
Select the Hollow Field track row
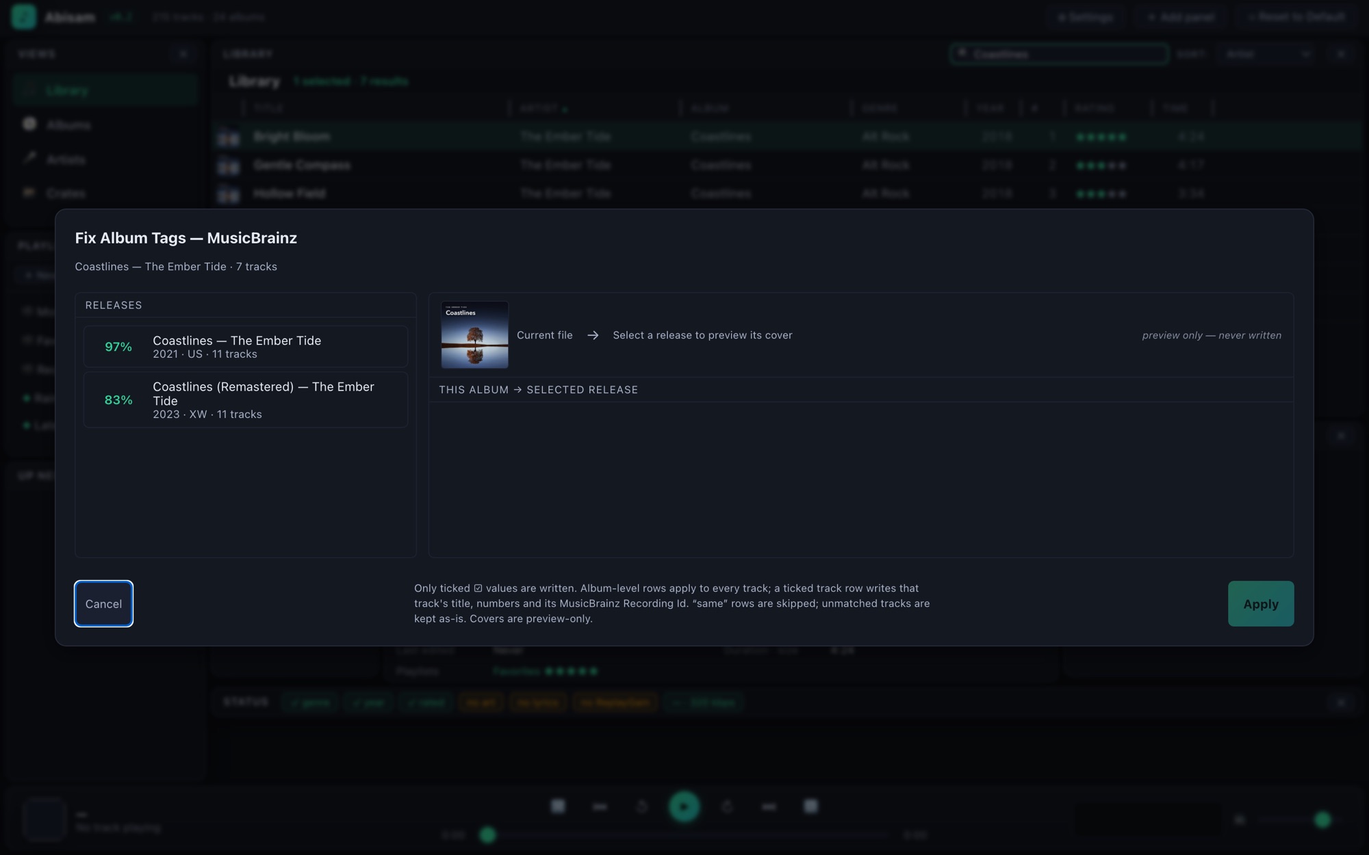pos(787,194)
